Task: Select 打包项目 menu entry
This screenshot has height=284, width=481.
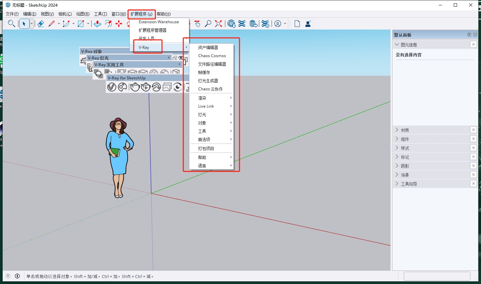Action: point(206,148)
